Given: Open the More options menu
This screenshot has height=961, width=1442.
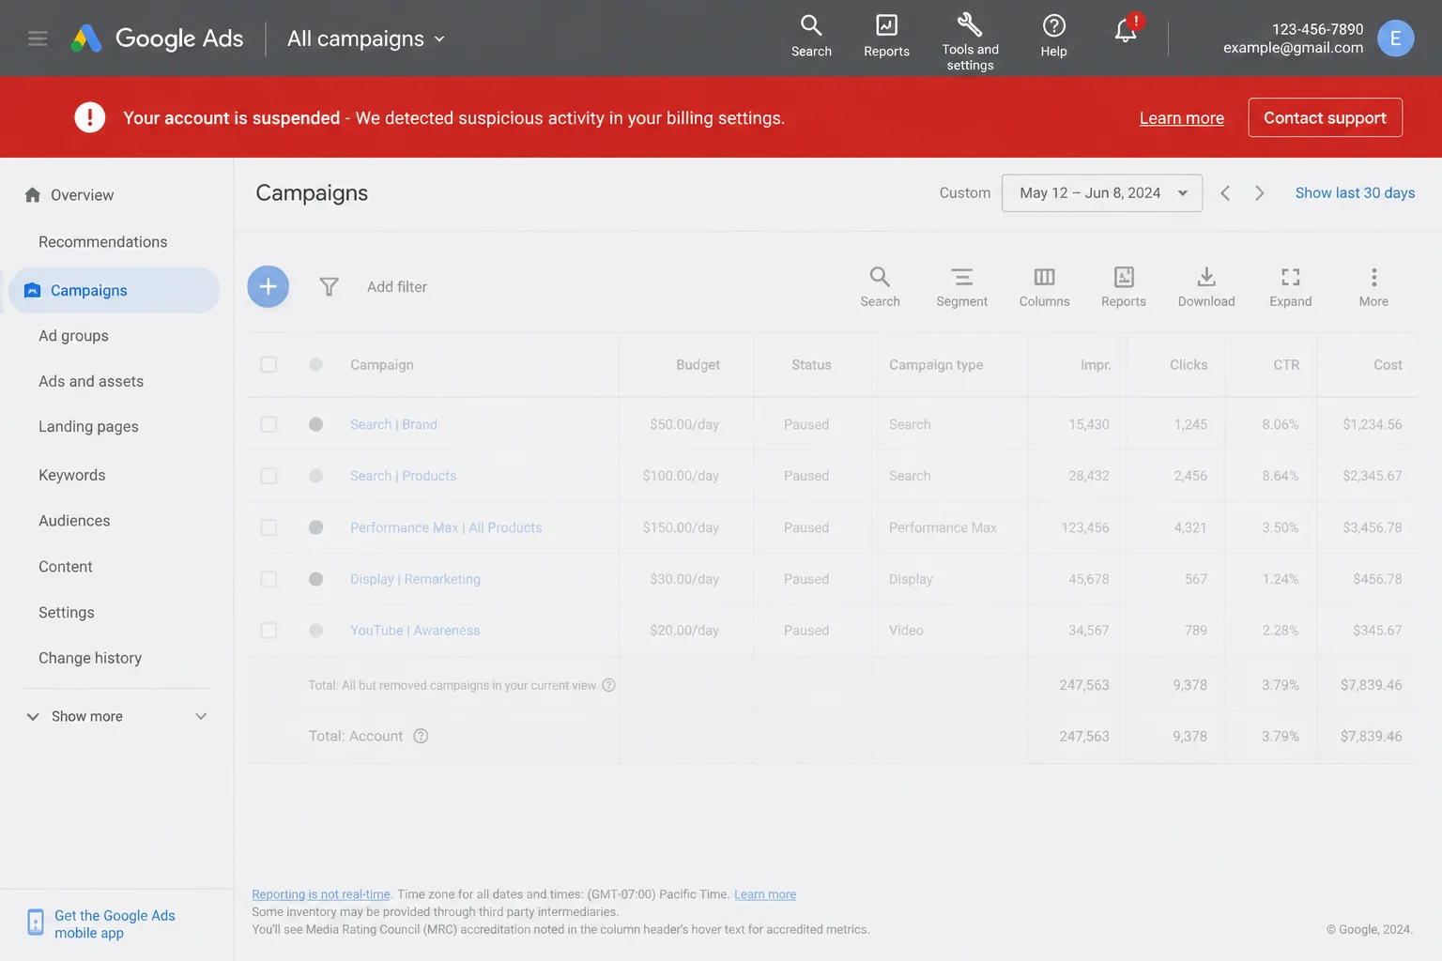Looking at the screenshot, I should click(x=1373, y=286).
